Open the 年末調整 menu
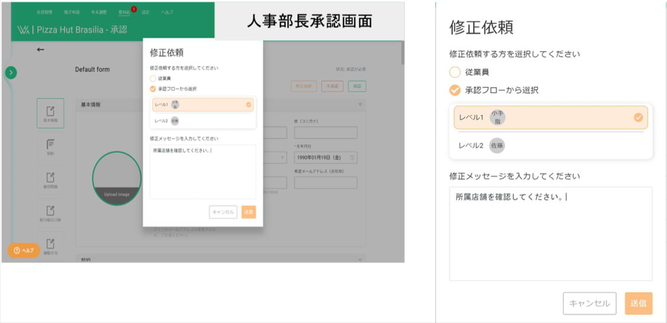The height and width of the screenshot is (323, 667). [x=99, y=12]
